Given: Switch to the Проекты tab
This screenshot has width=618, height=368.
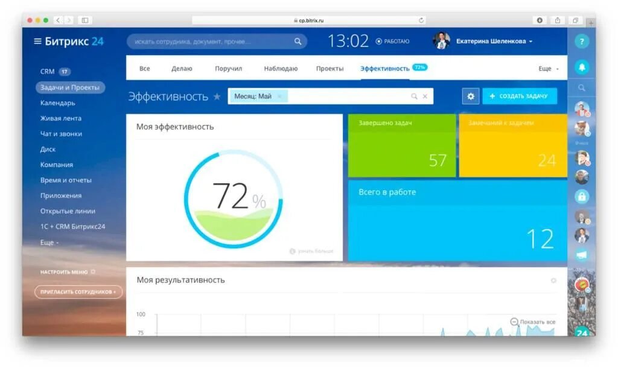Looking at the screenshot, I should [330, 68].
